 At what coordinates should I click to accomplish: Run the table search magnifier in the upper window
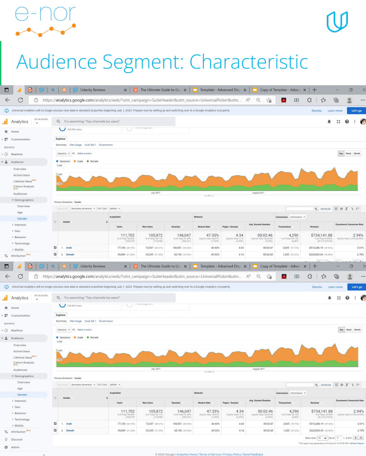[x=316, y=209]
